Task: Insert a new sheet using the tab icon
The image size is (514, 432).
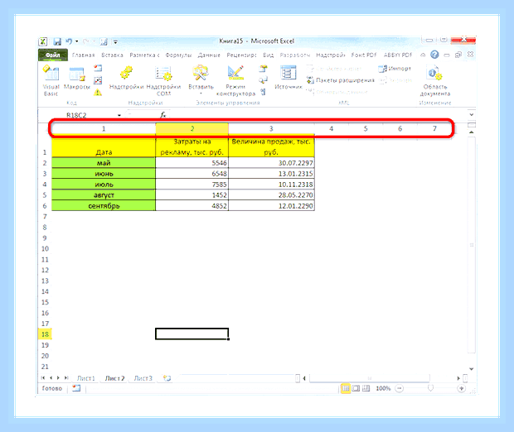Action: pos(167,378)
